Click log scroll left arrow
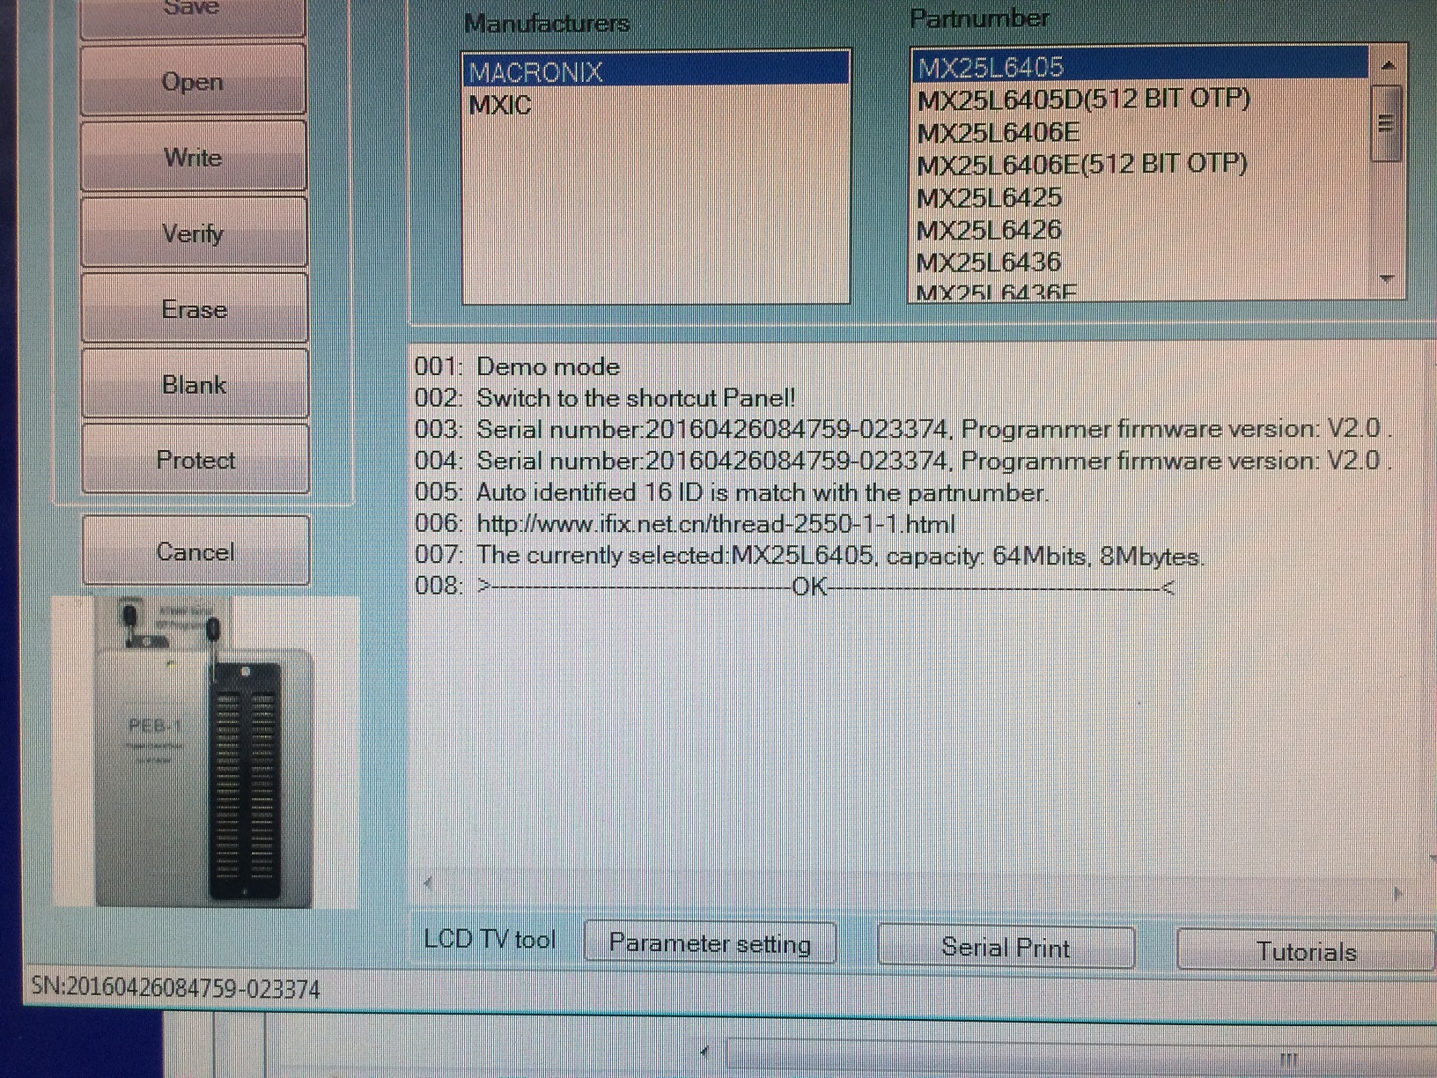 428,882
